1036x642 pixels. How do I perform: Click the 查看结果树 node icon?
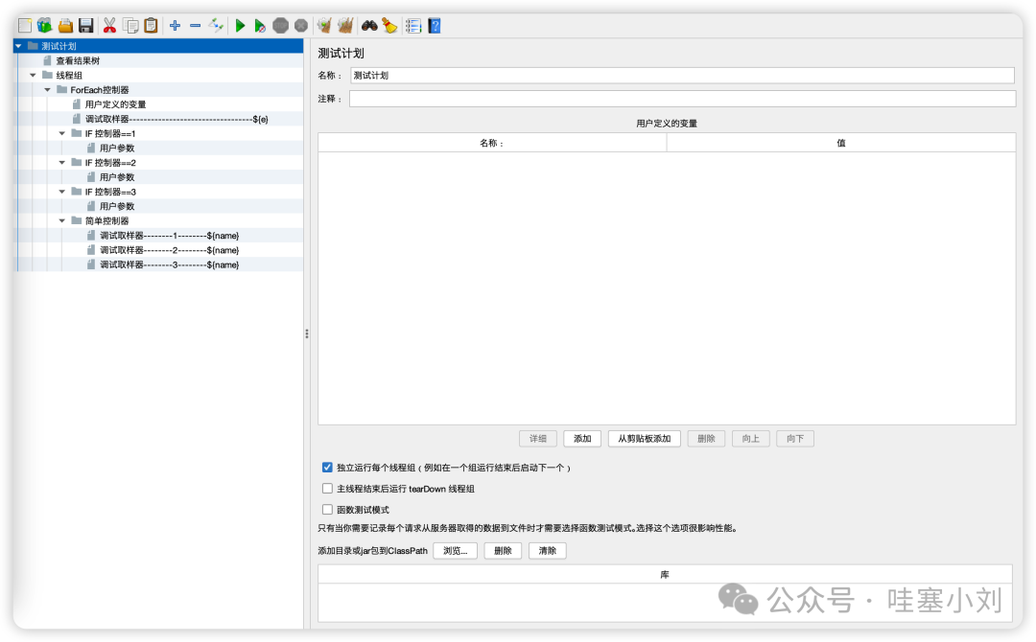(x=48, y=60)
